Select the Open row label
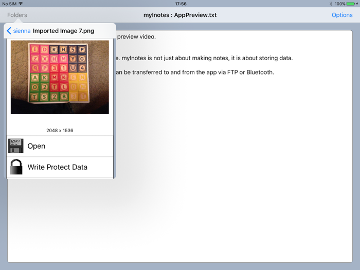 pyautogui.click(x=37, y=146)
